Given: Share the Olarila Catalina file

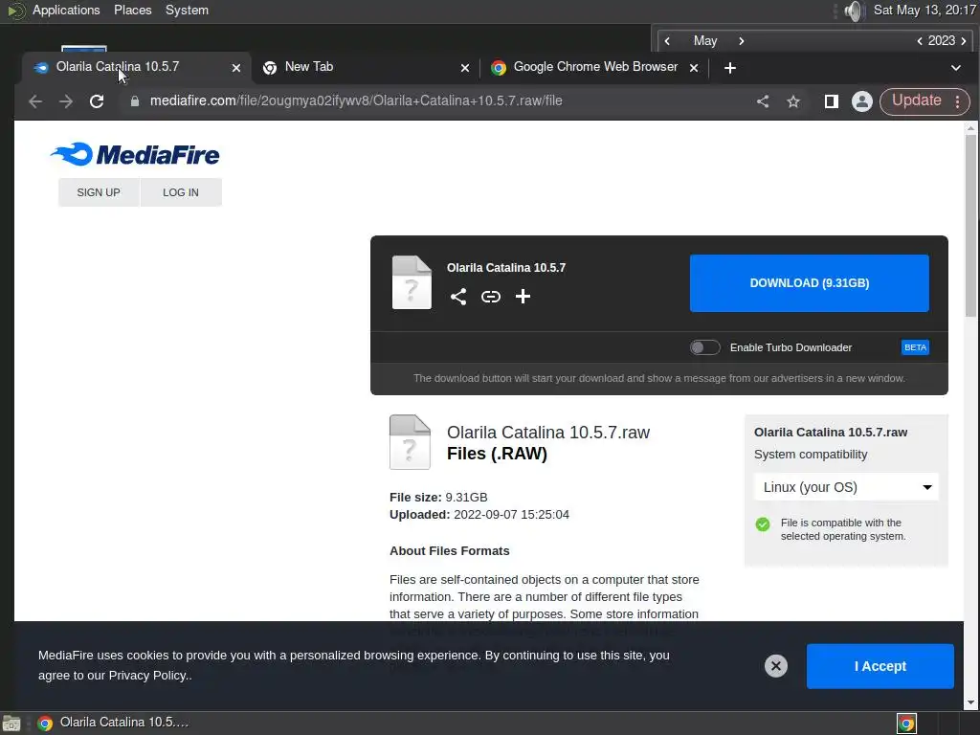Looking at the screenshot, I should [458, 297].
